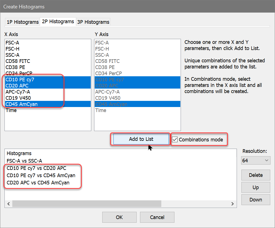
Task: Move histogram up with Up button
Action: (x=255, y=187)
